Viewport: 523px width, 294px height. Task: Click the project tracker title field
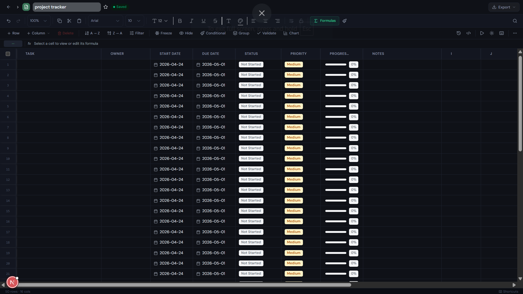67,7
